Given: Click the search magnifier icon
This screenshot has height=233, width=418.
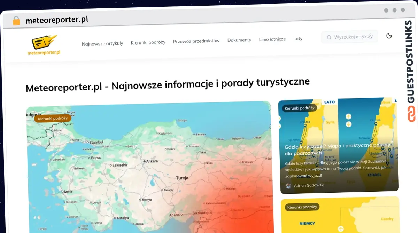Looking at the screenshot, I should [x=328, y=37].
